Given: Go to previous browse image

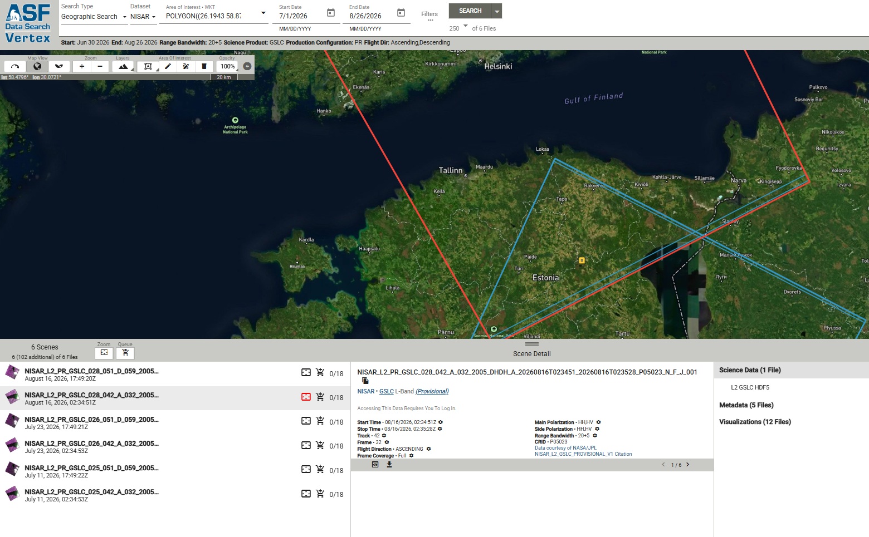Looking at the screenshot, I should (663, 465).
